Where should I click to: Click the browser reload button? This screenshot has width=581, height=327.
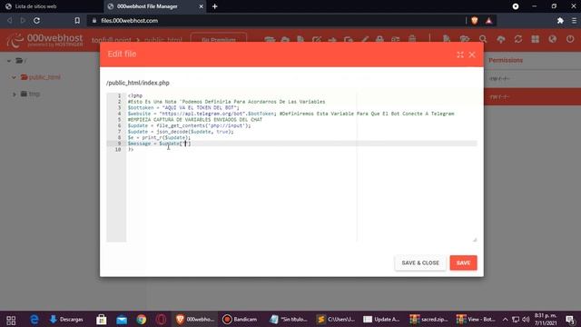pyautogui.click(x=36, y=20)
